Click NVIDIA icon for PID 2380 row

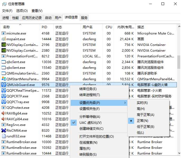[x=4, y=50]
